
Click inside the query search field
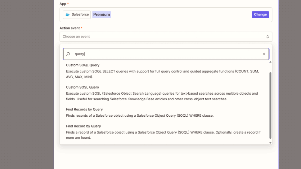pos(166,54)
